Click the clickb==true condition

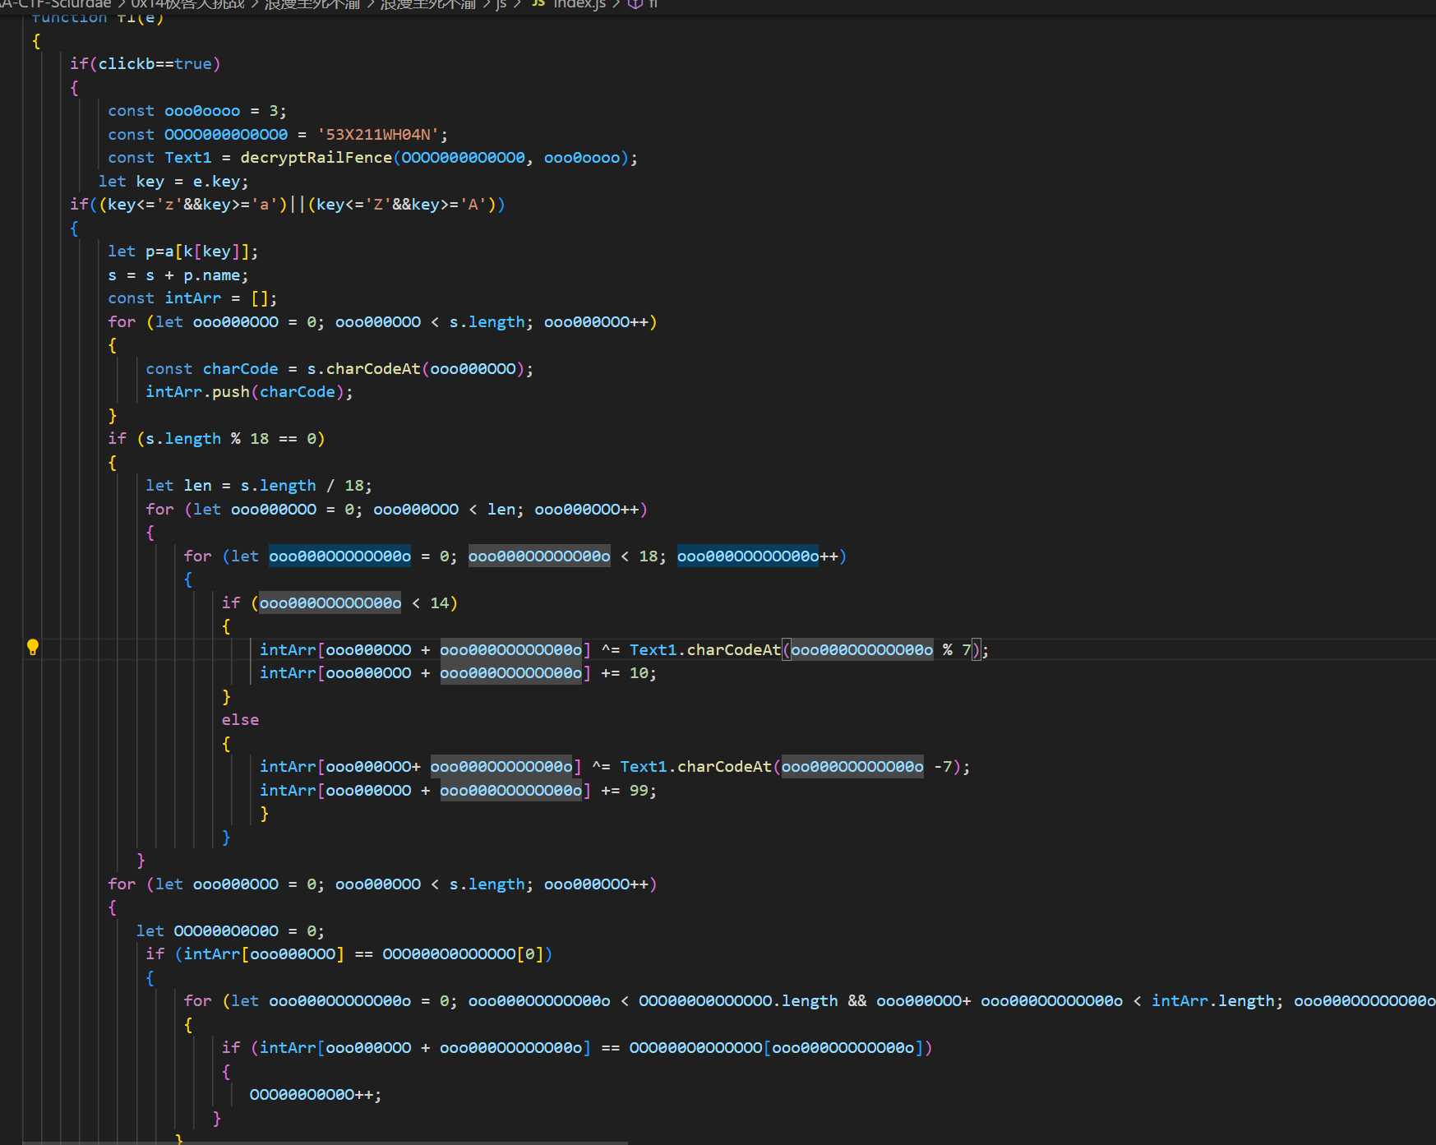pyautogui.click(x=155, y=64)
